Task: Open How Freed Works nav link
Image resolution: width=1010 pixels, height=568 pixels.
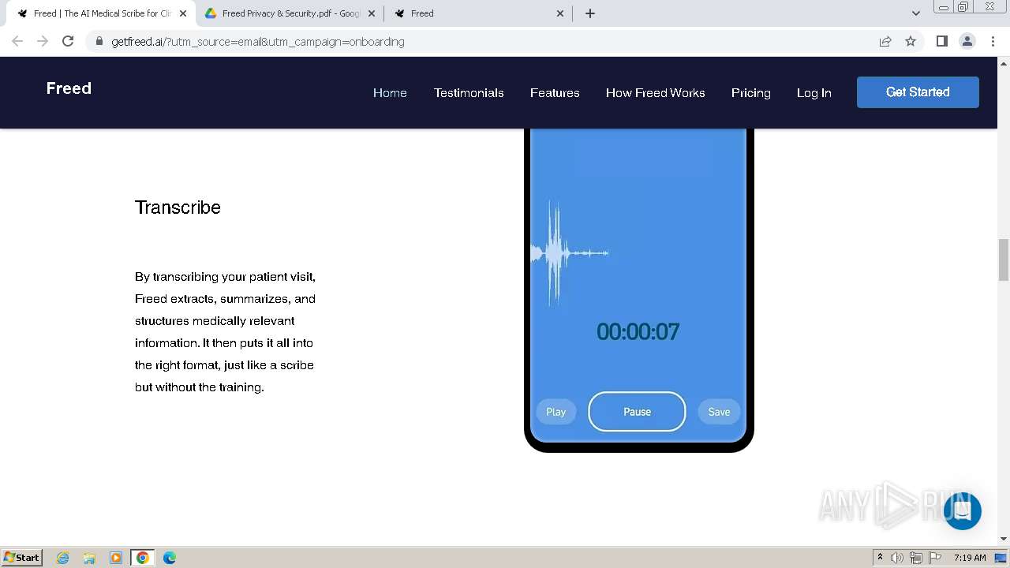Action: tap(656, 92)
